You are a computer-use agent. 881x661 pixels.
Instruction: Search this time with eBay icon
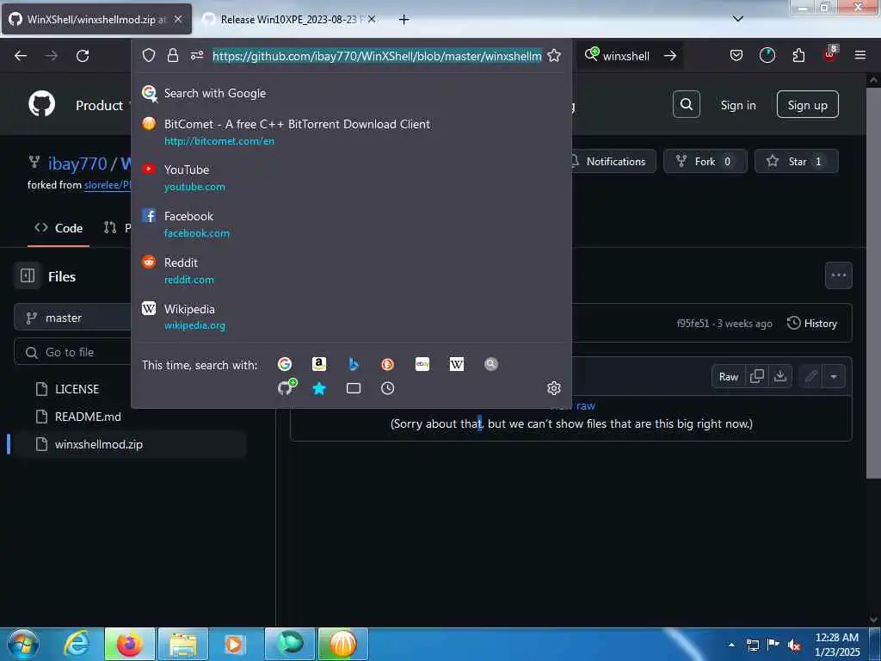(422, 364)
